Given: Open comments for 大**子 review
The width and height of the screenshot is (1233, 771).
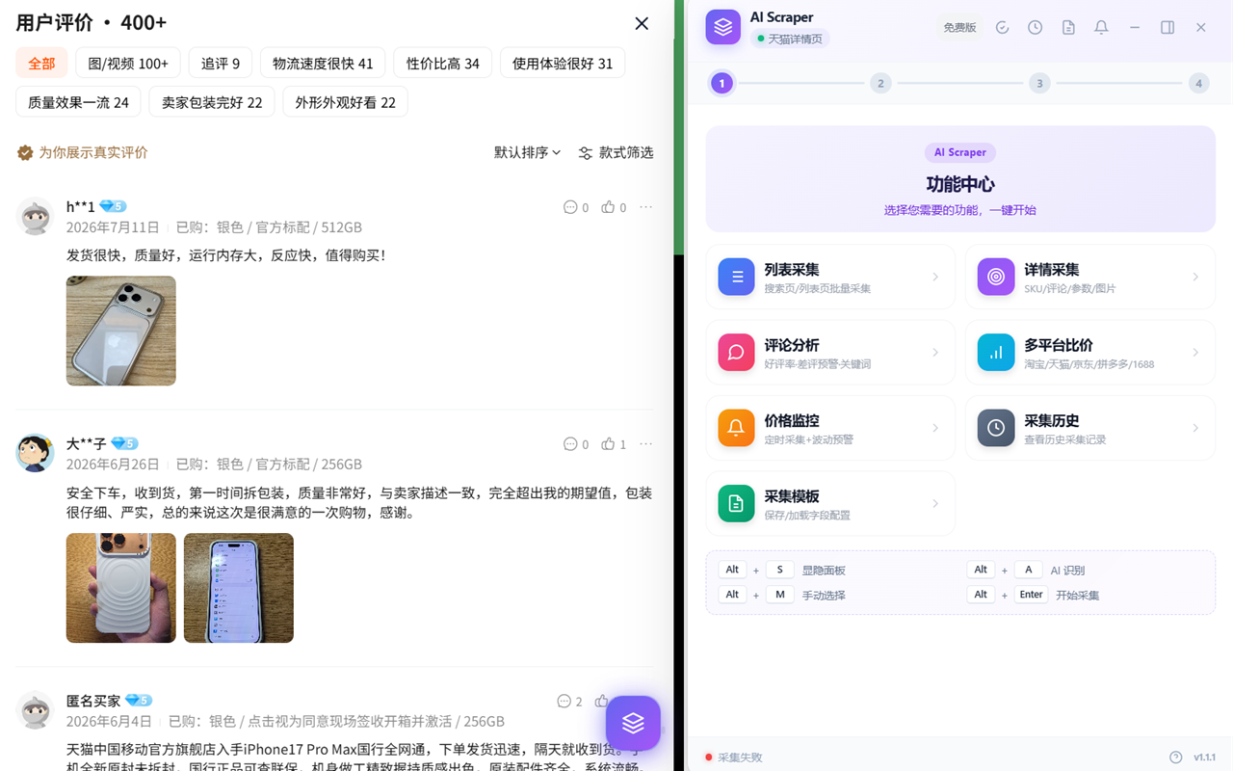Looking at the screenshot, I should 576,444.
